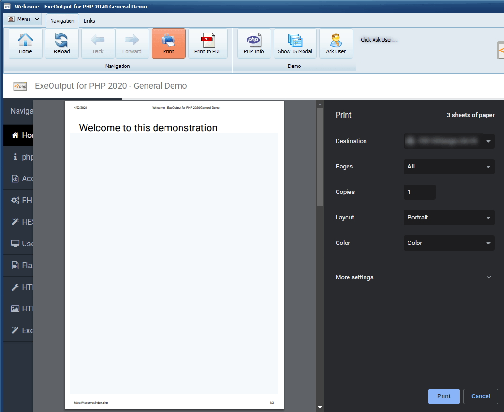504x412 pixels.
Task: Open the Layout dropdown showing Portrait
Action: 449,218
